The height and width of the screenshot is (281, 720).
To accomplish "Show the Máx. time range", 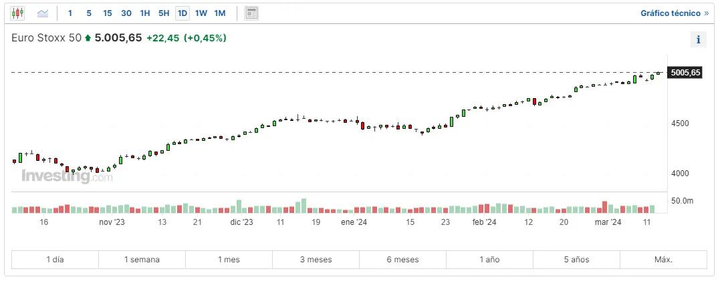I will coord(663,260).
